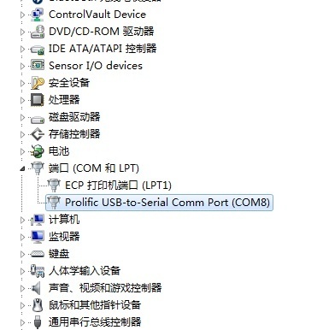Image resolution: width=323 pixels, height=330 pixels.
Task: Click the ECP printer port plug icon
Action: tap(53, 186)
